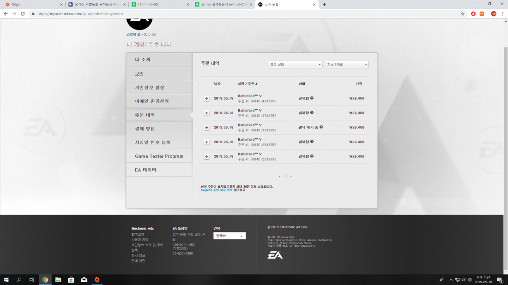Open the 지난 3개월 period dropdown
508x285 pixels.
click(347, 65)
